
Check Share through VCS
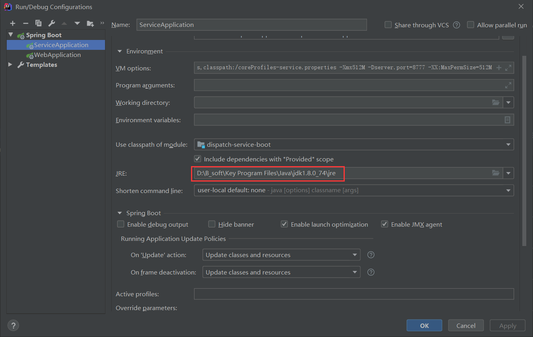[x=388, y=25]
